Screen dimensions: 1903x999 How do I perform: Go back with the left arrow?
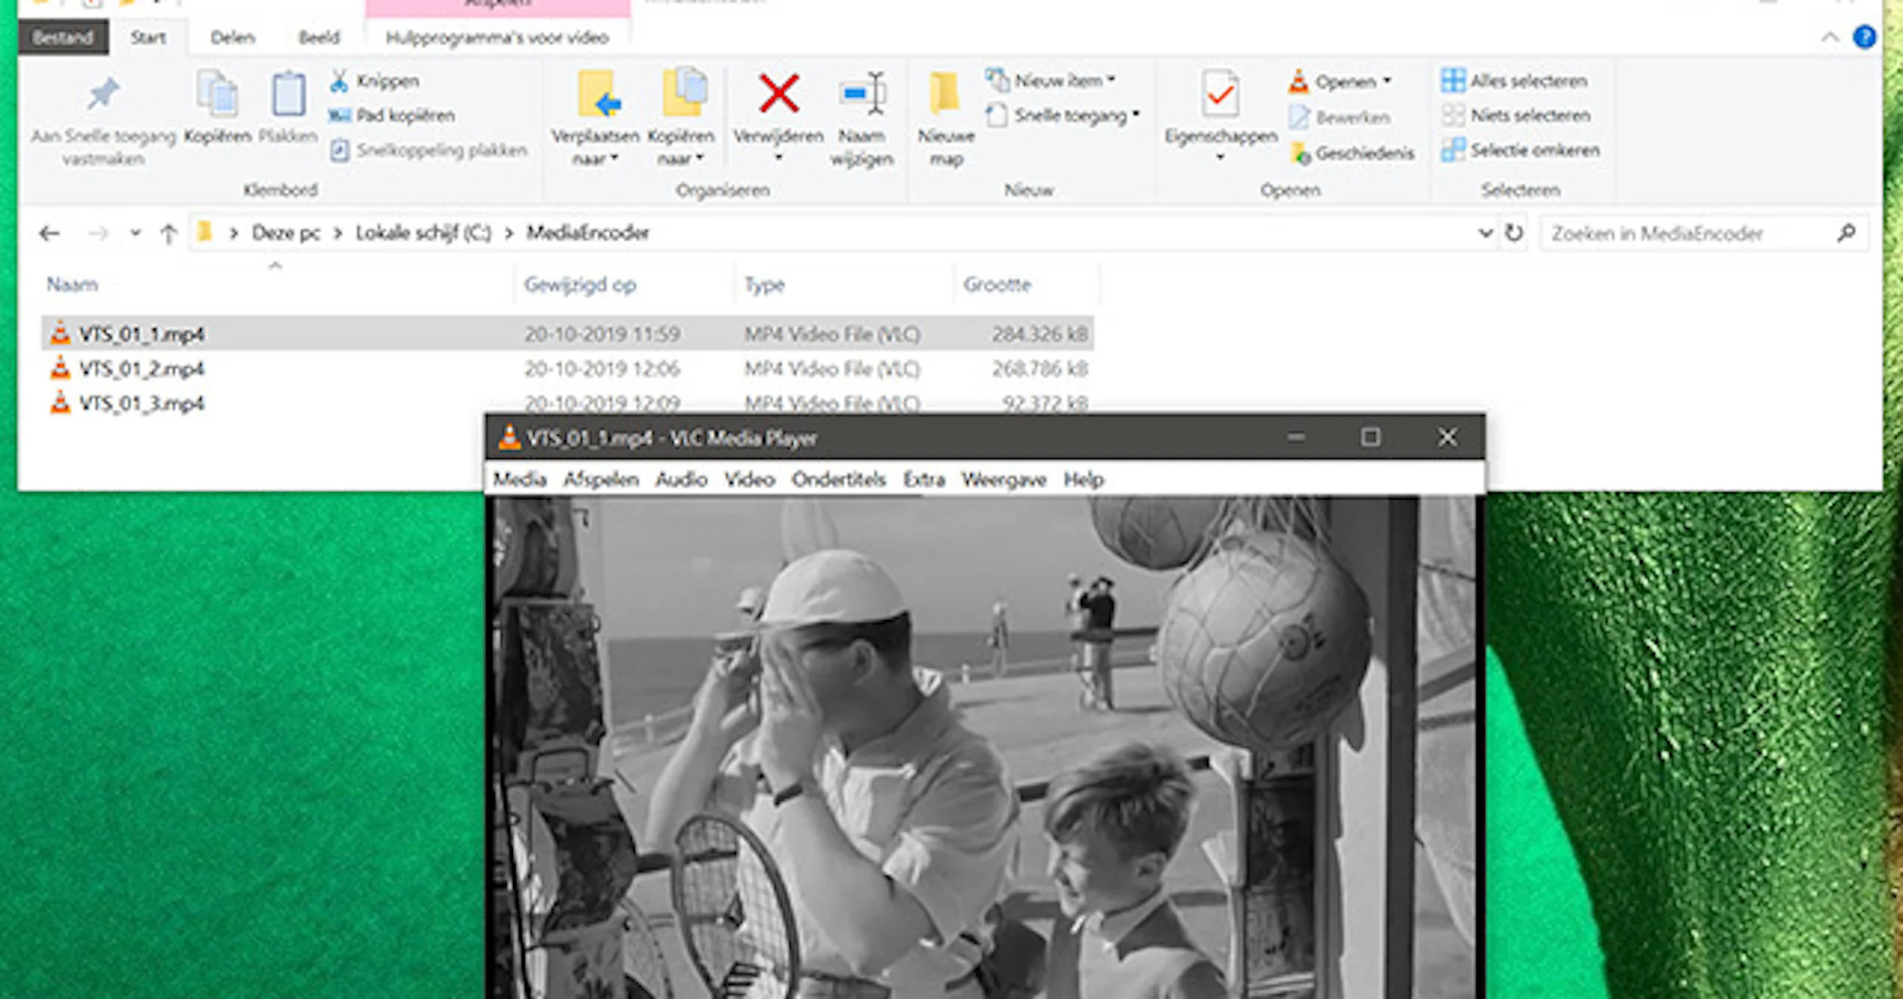[49, 233]
